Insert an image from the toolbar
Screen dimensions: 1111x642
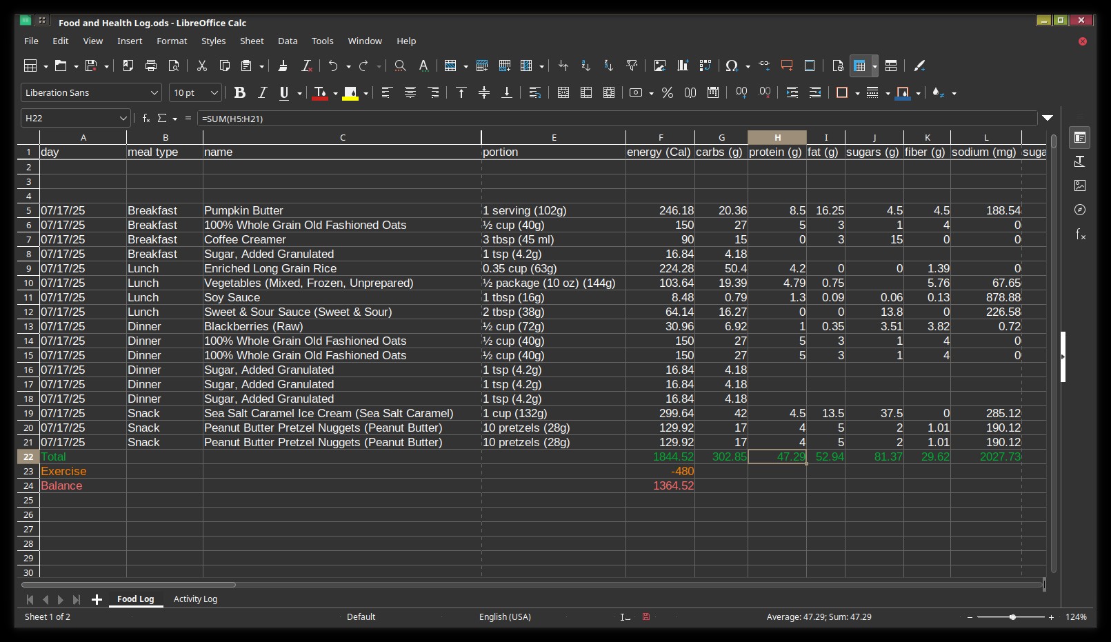tap(659, 66)
